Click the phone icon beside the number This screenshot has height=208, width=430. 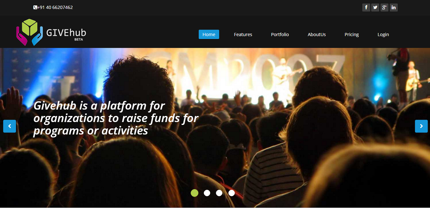35,7
